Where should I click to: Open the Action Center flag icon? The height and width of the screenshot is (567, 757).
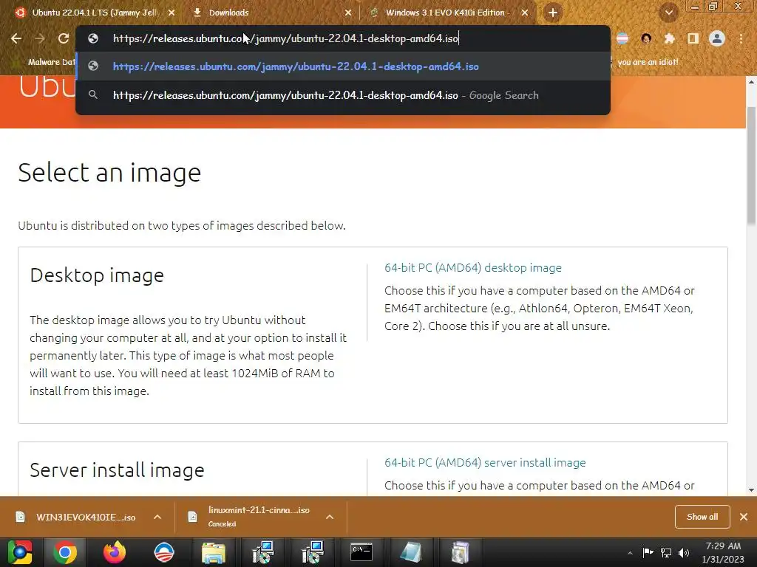click(x=648, y=552)
